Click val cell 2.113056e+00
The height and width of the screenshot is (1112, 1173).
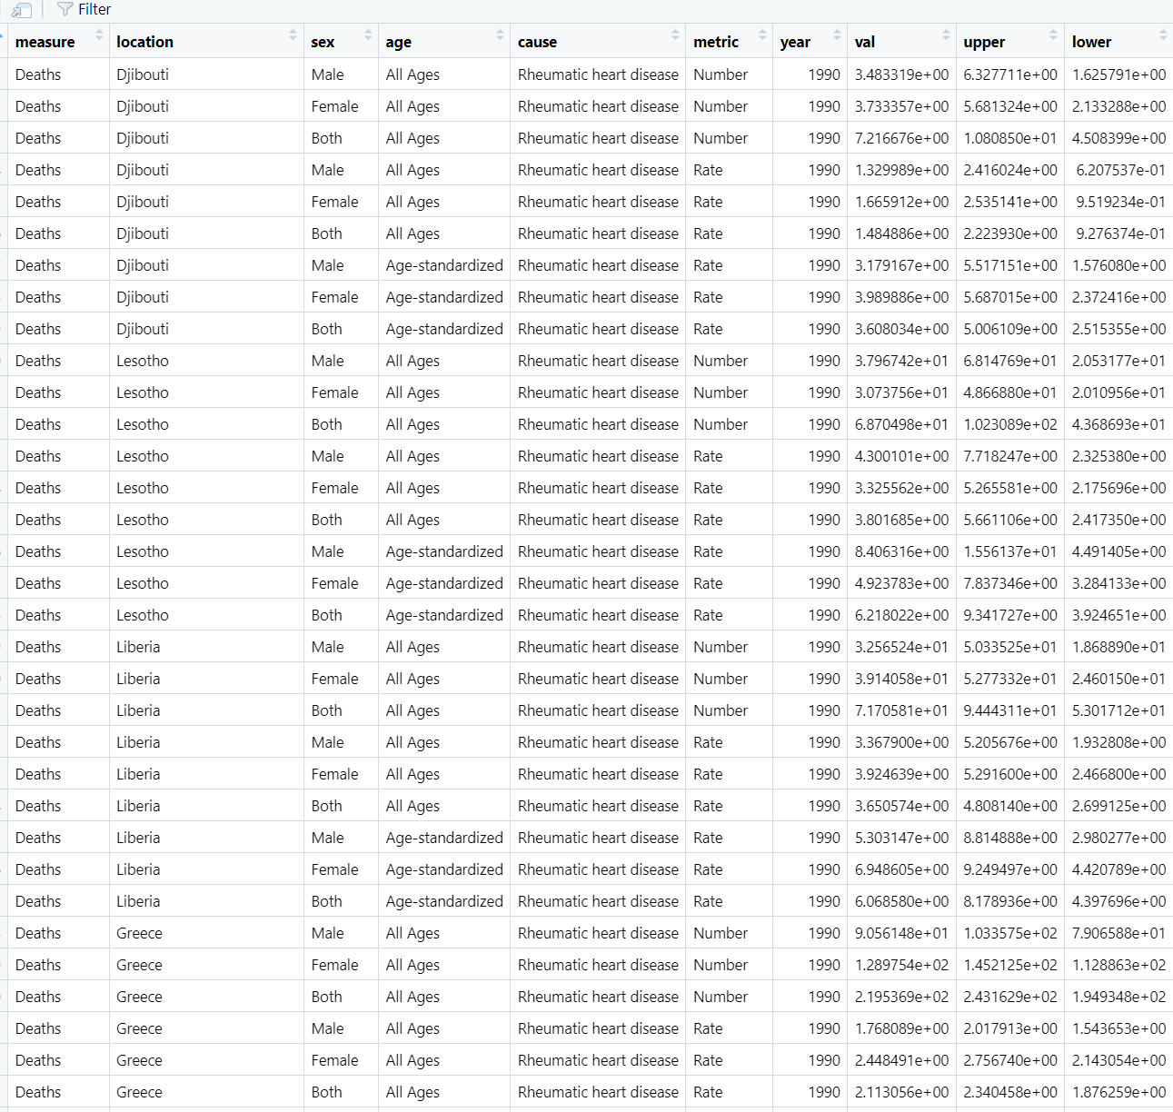click(901, 1092)
